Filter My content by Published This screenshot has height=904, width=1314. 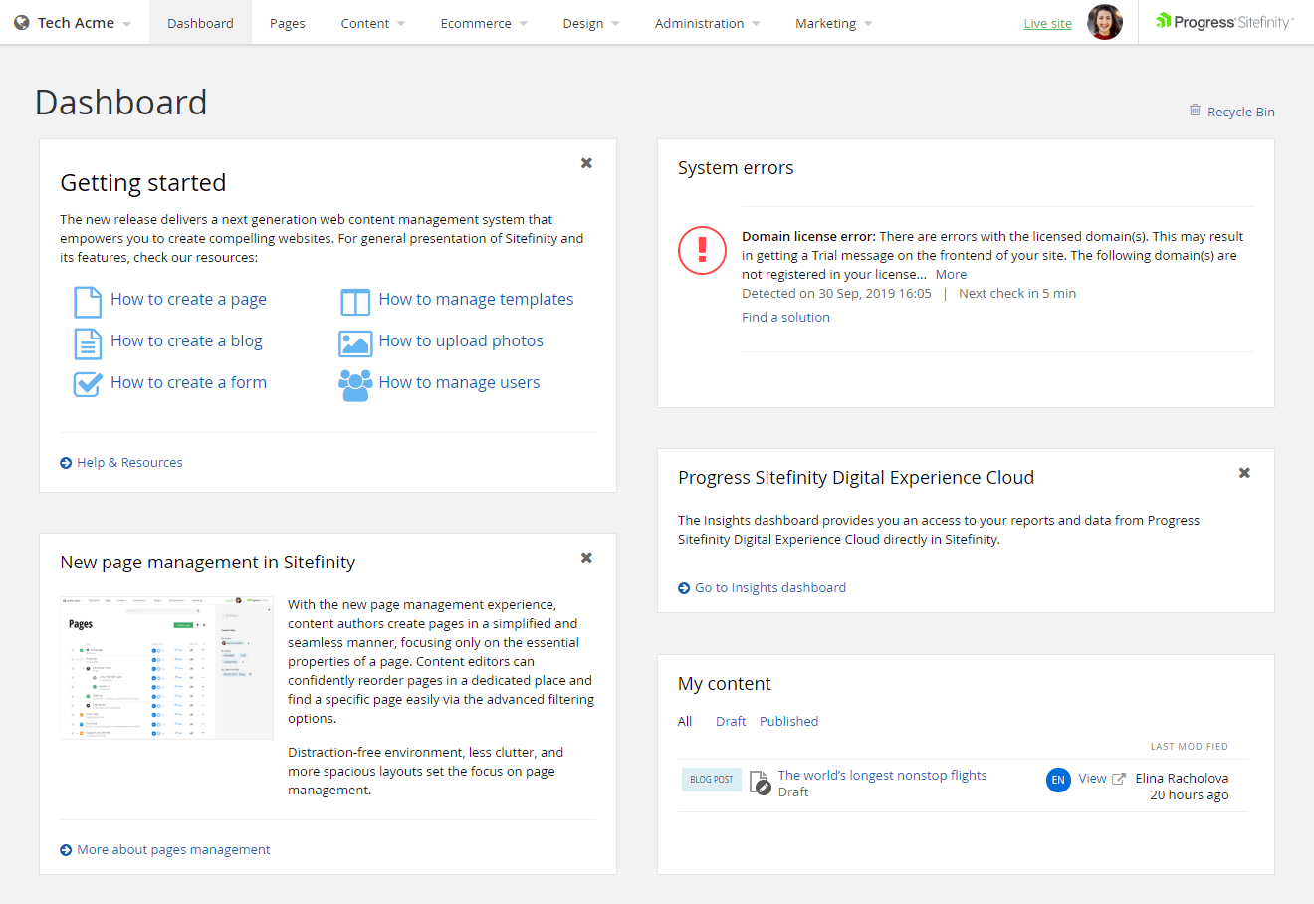coord(788,721)
